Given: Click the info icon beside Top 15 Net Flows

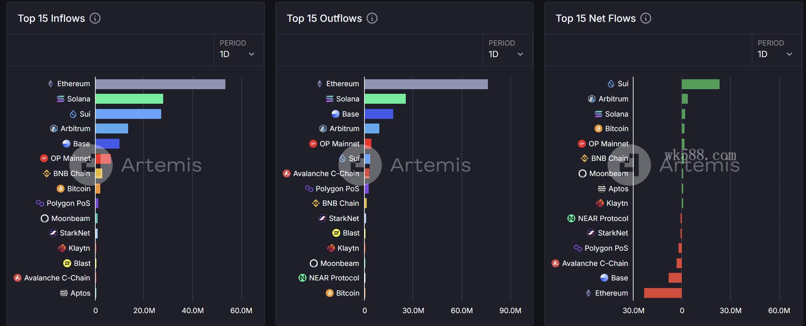Looking at the screenshot, I should [646, 18].
